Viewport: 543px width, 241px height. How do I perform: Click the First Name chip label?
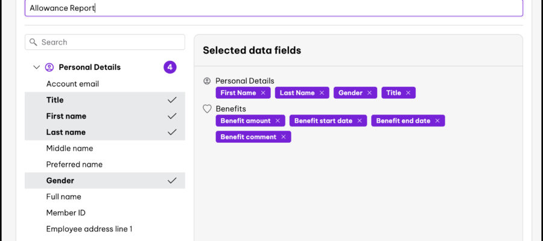click(238, 93)
